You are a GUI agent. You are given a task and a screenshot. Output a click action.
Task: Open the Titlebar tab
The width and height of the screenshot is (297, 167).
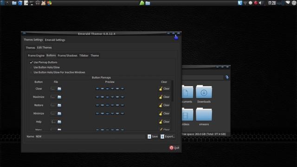(84, 56)
